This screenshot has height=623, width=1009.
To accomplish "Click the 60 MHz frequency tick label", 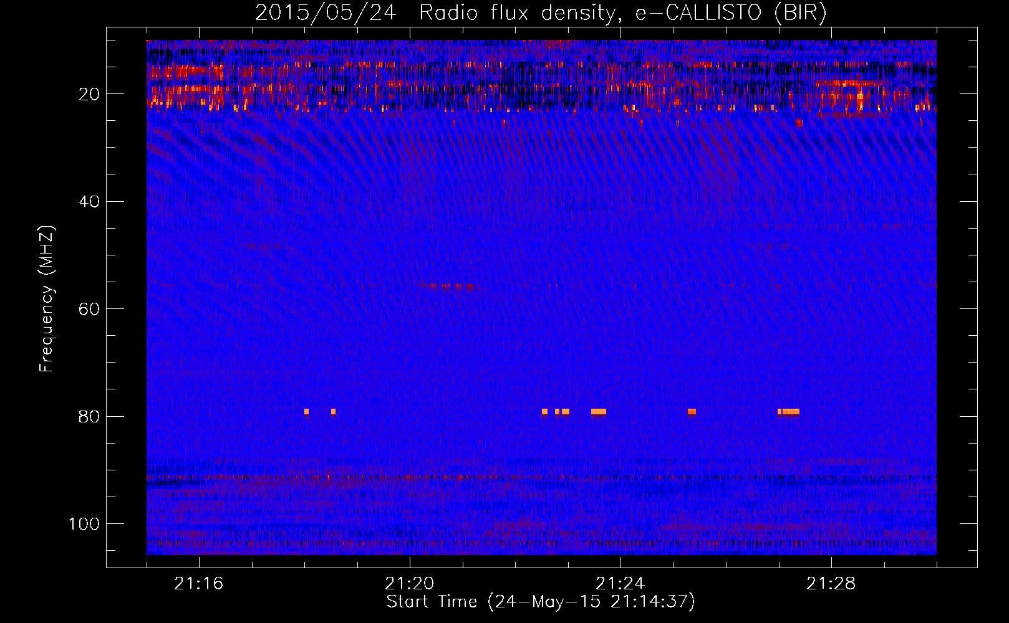I will click(x=89, y=310).
